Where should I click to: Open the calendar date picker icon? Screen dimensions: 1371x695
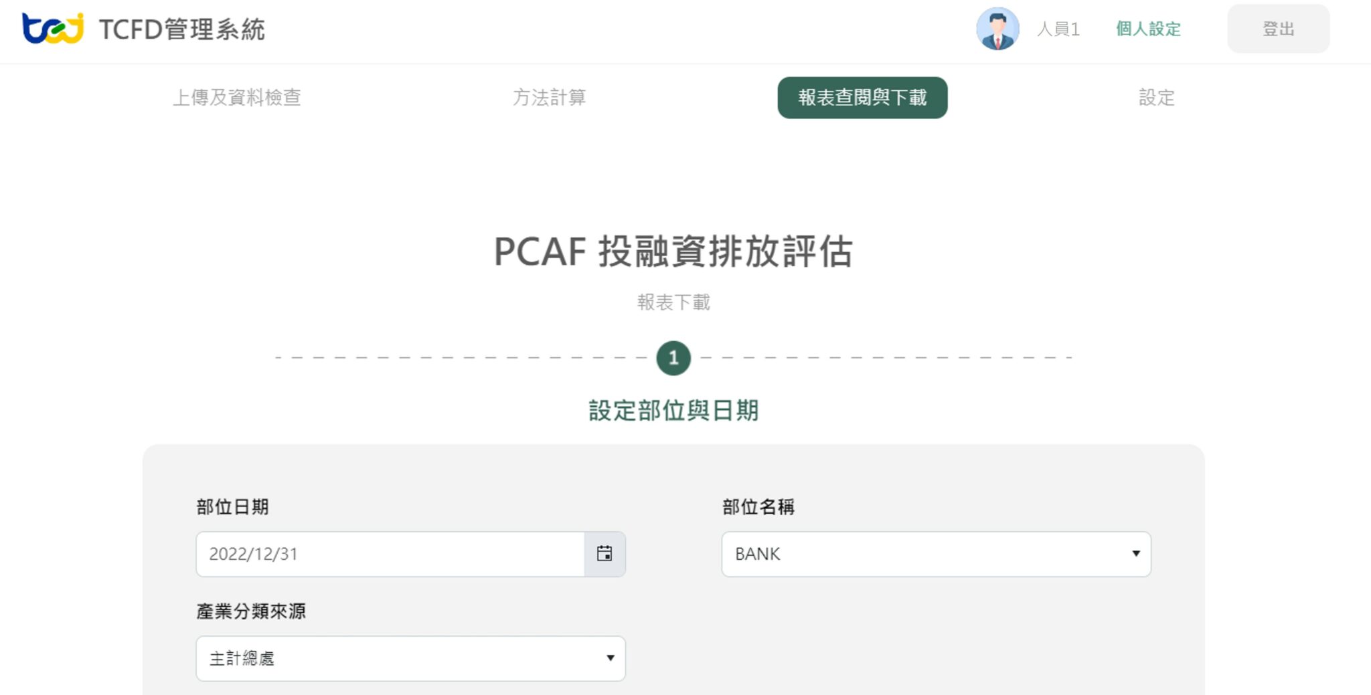[604, 554]
